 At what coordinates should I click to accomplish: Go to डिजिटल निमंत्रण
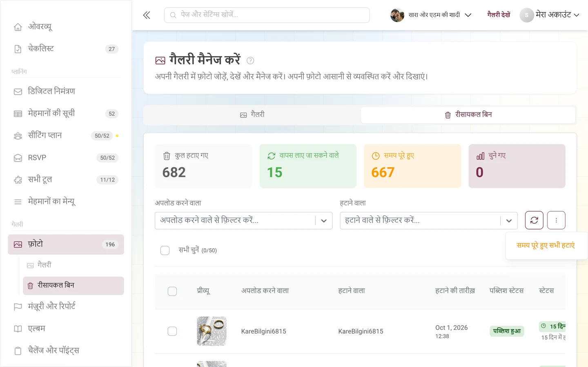click(66, 91)
